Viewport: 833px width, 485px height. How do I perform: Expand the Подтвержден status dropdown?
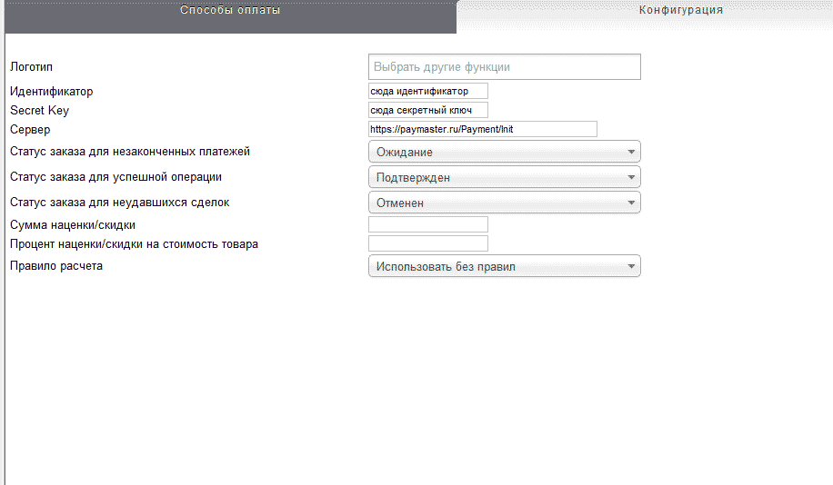point(504,177)
